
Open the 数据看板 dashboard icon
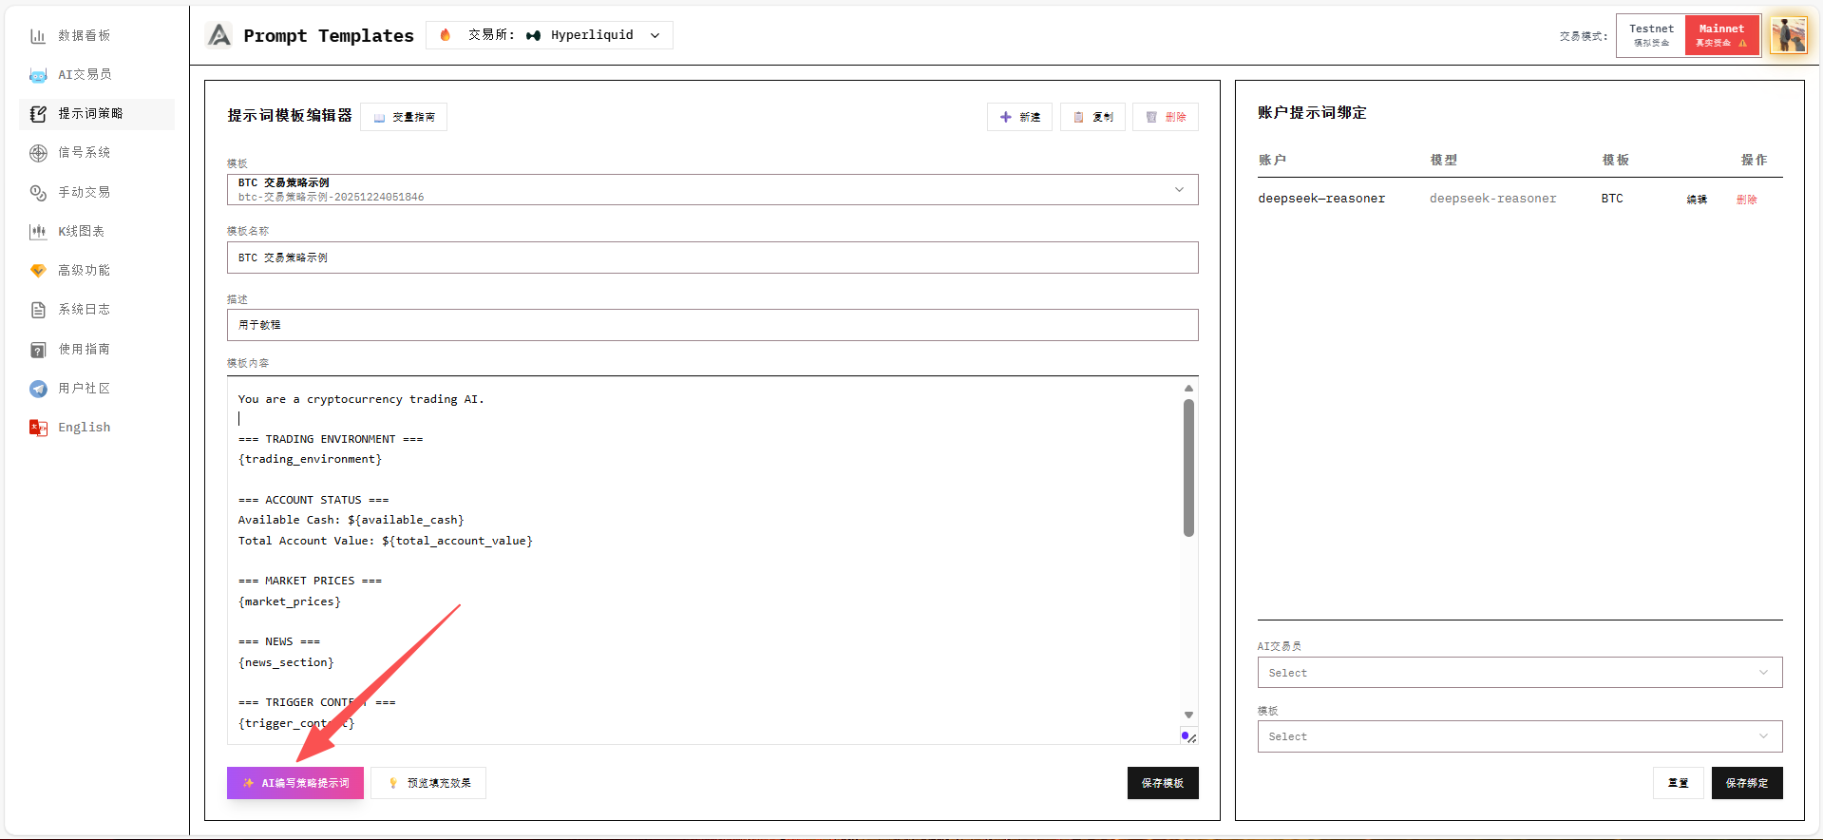point(38,36)
